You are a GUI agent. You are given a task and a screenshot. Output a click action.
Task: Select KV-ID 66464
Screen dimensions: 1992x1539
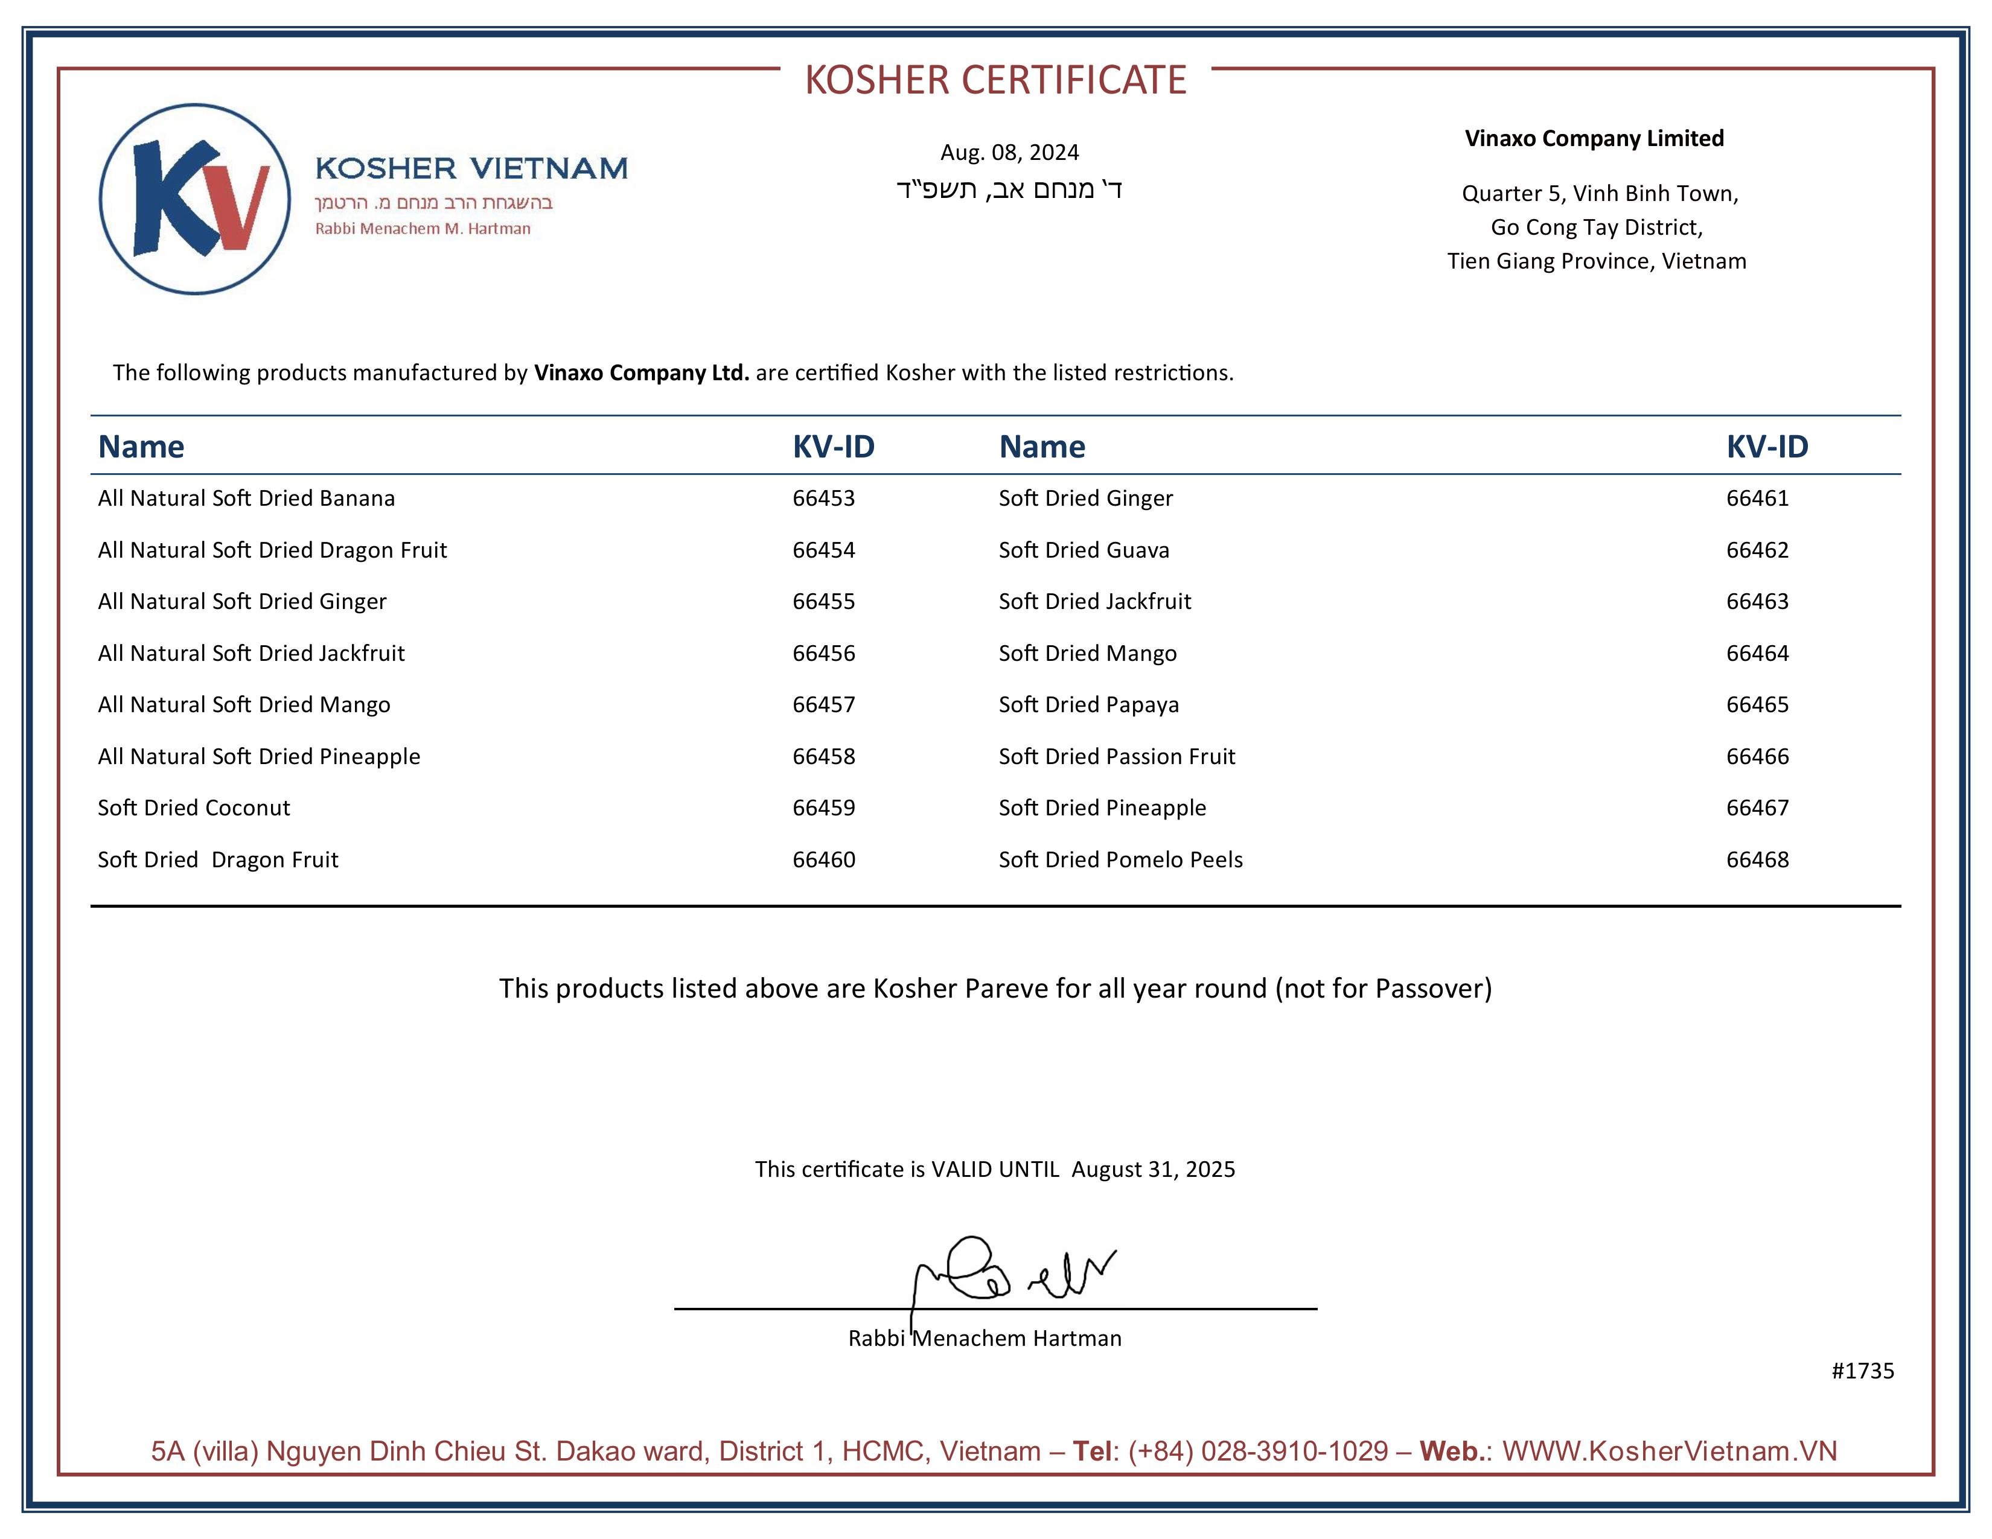coord(1758,653)
